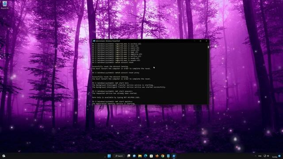Open the Recycle Bin desktop icon

(x=5, y=5)
